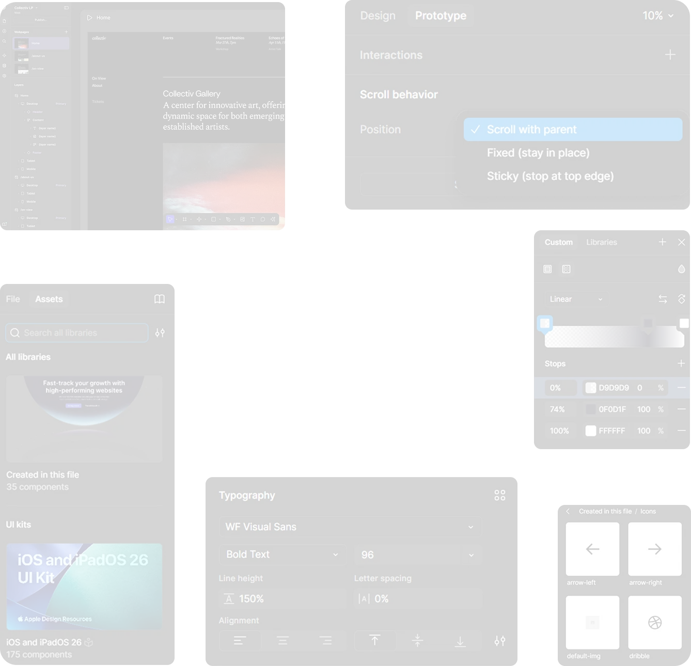Switch to the Libraries color tab
691x666 pixels.
coord(602,242)
